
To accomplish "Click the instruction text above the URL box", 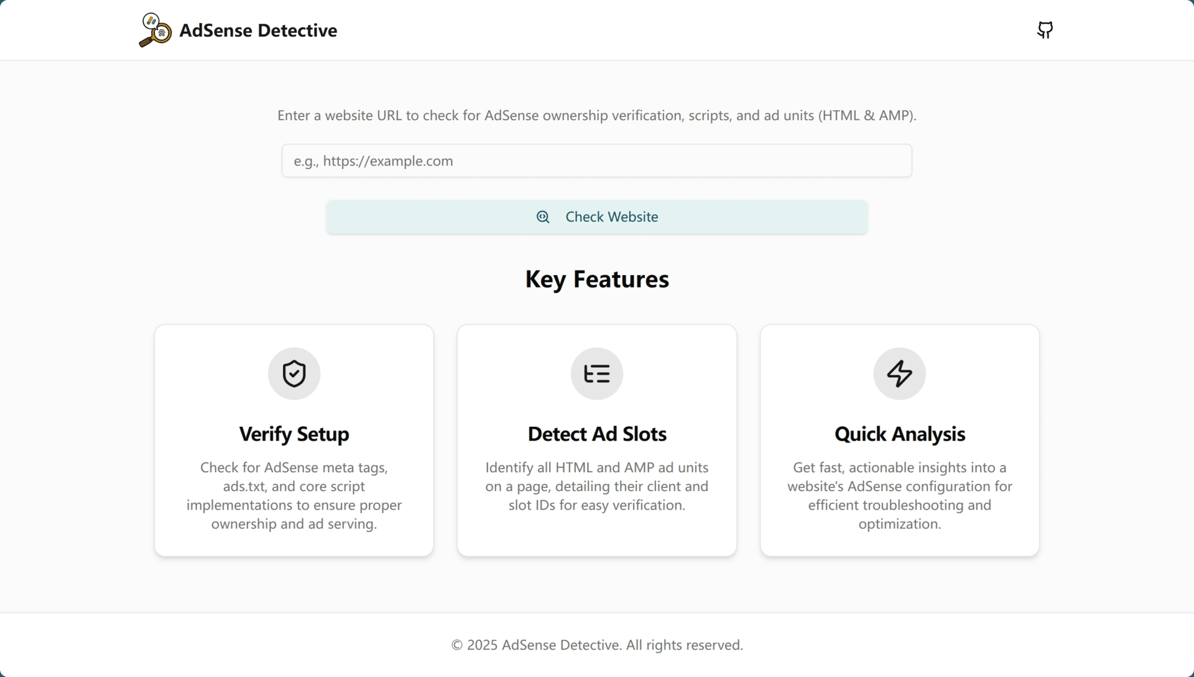I will [x=596, y=115].
